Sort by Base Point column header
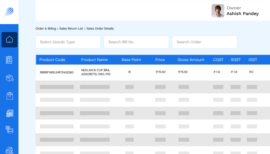This screenshot has height=154, width=270. click(131, 59)
